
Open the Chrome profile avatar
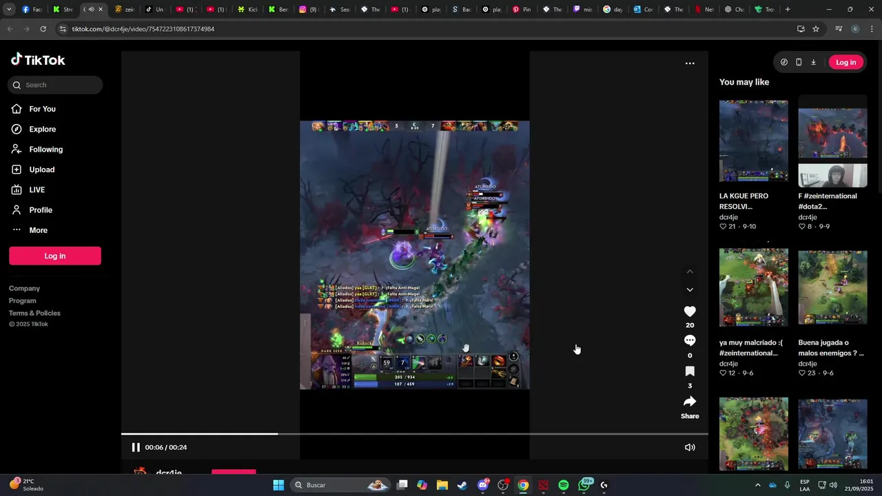(x=855, y=29)
